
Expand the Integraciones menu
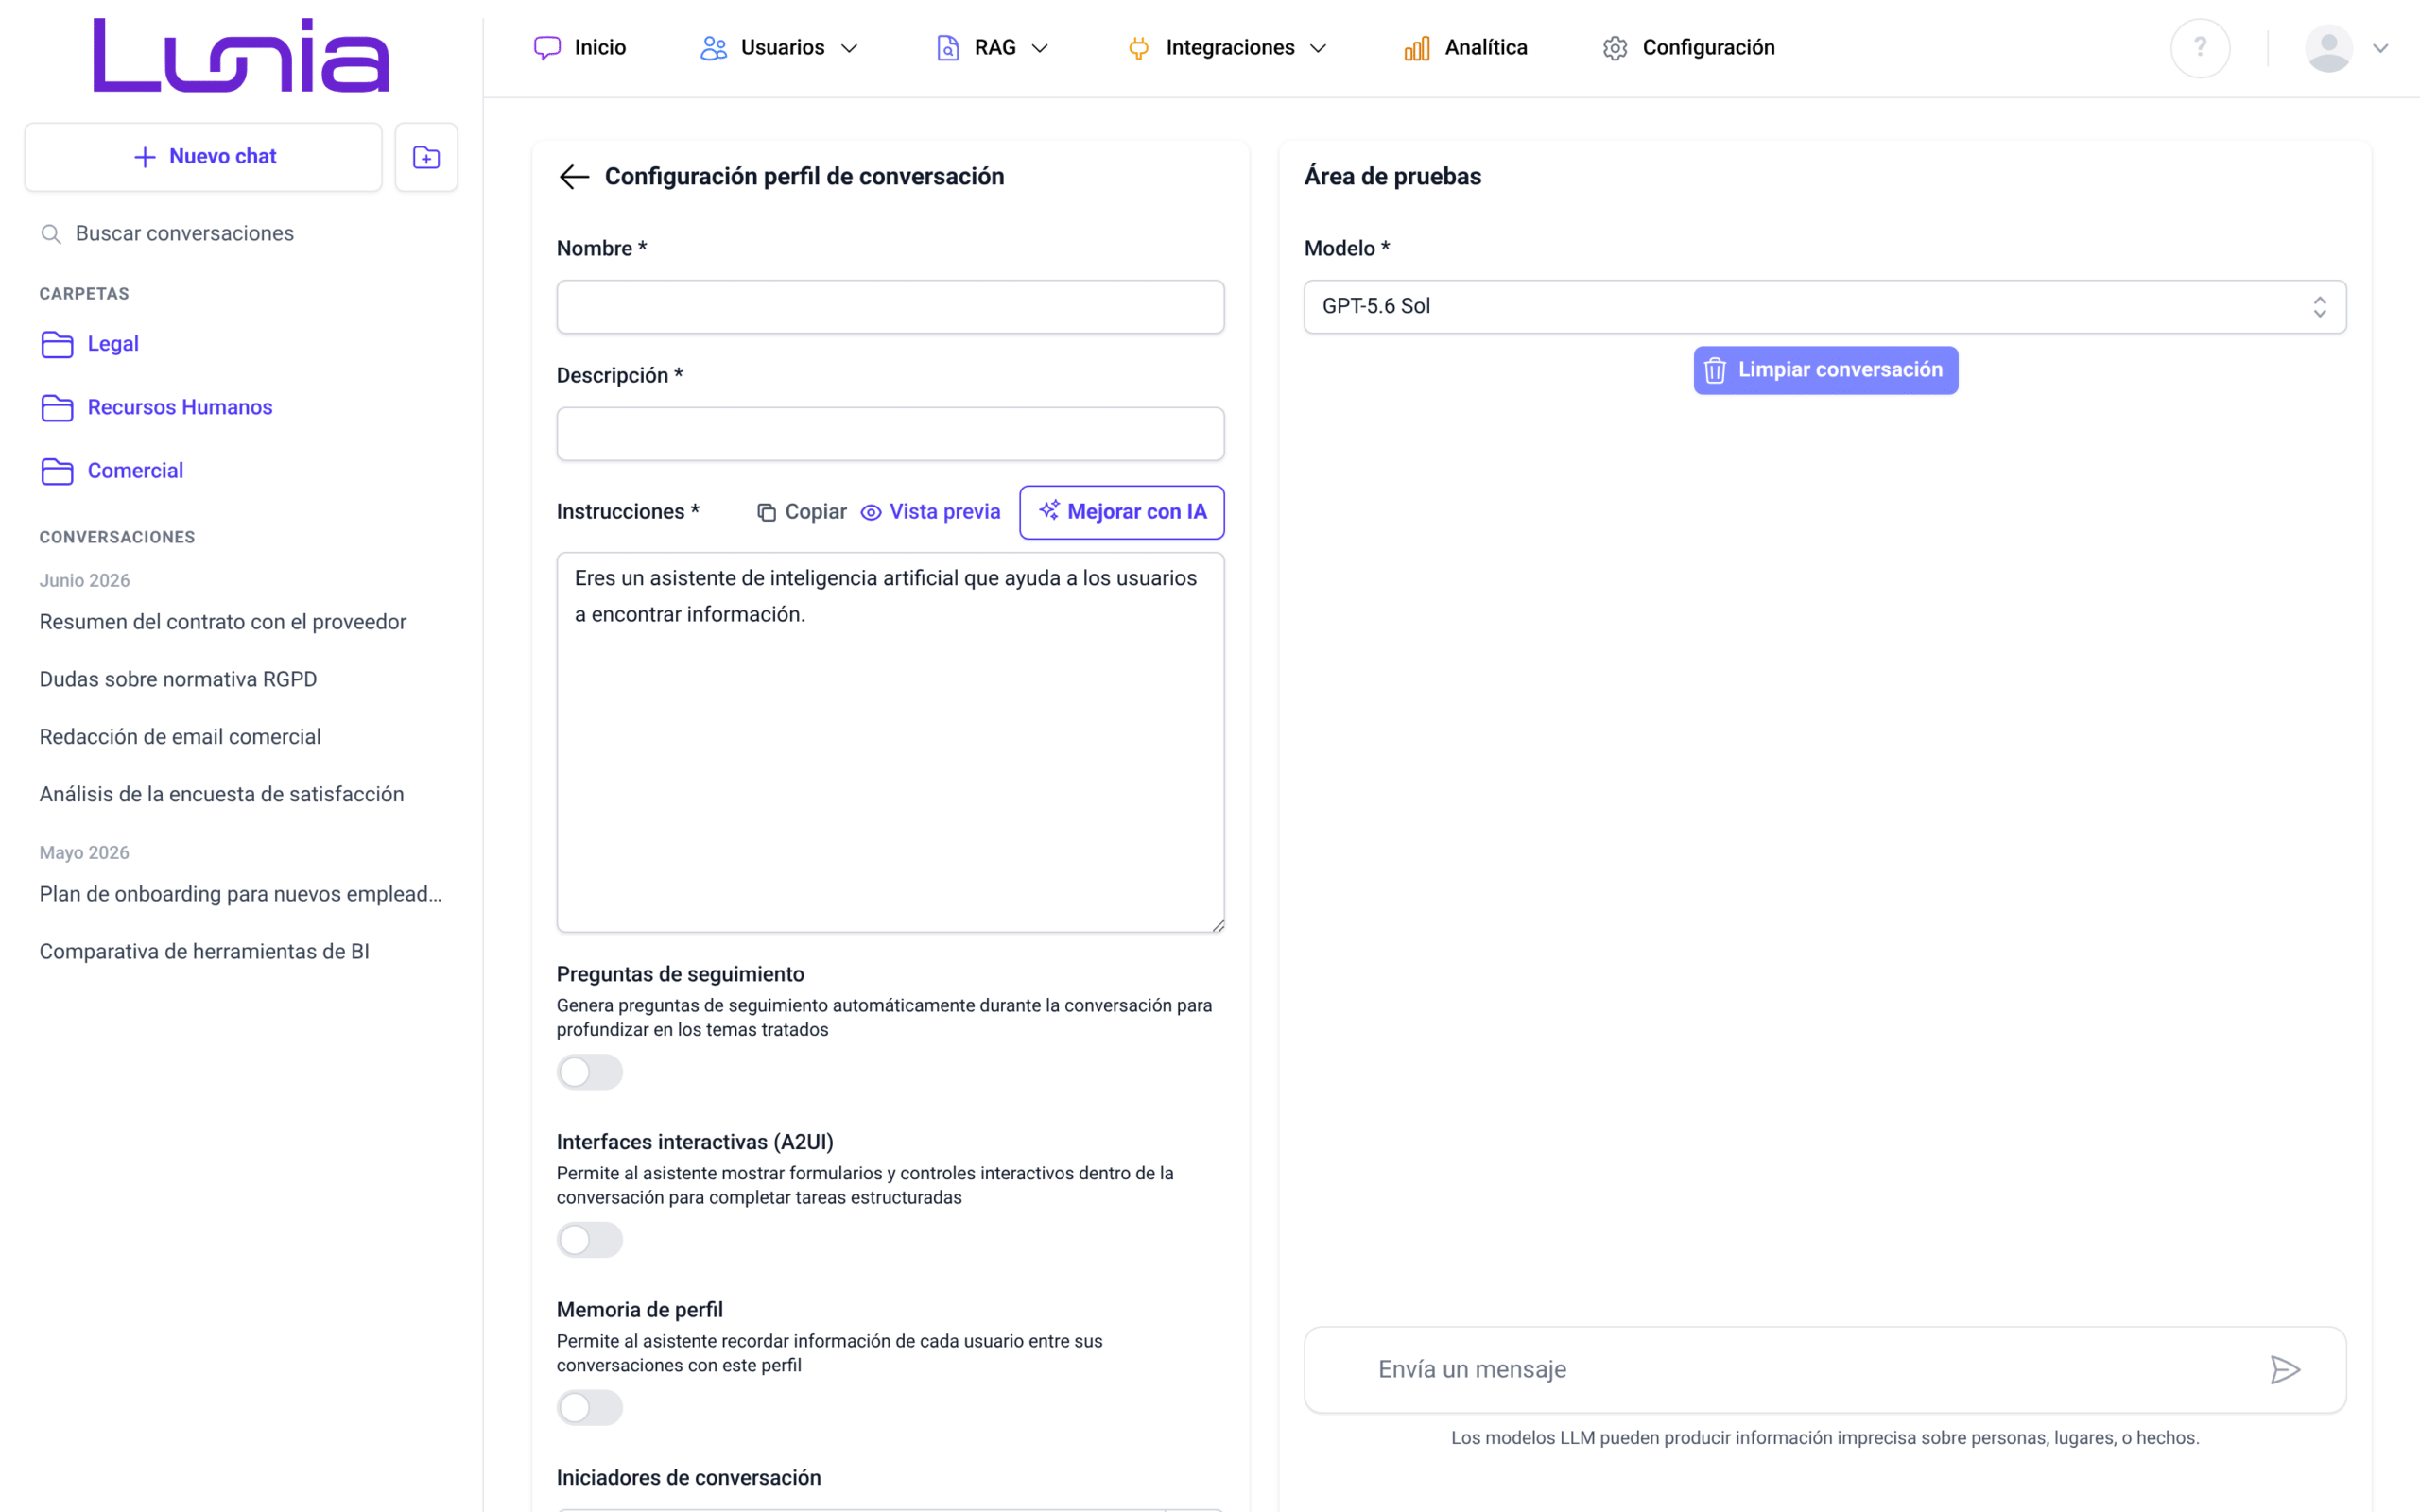coord(1228,48)
